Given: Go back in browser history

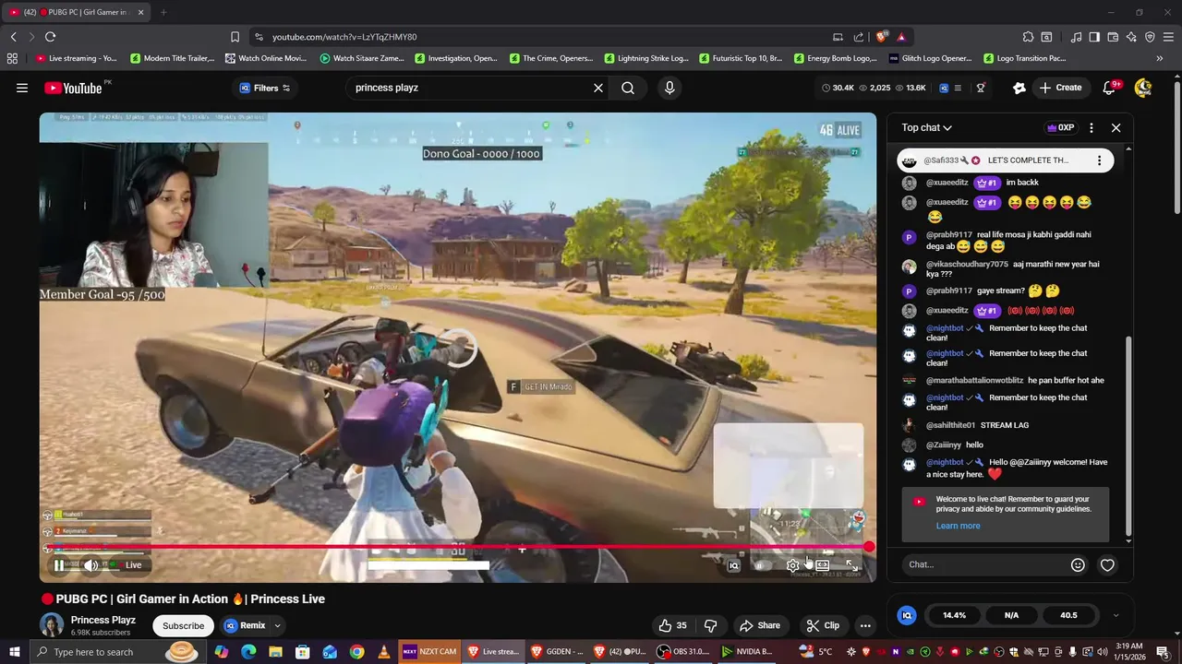Looking at the screenshot, I should [13, 37].
